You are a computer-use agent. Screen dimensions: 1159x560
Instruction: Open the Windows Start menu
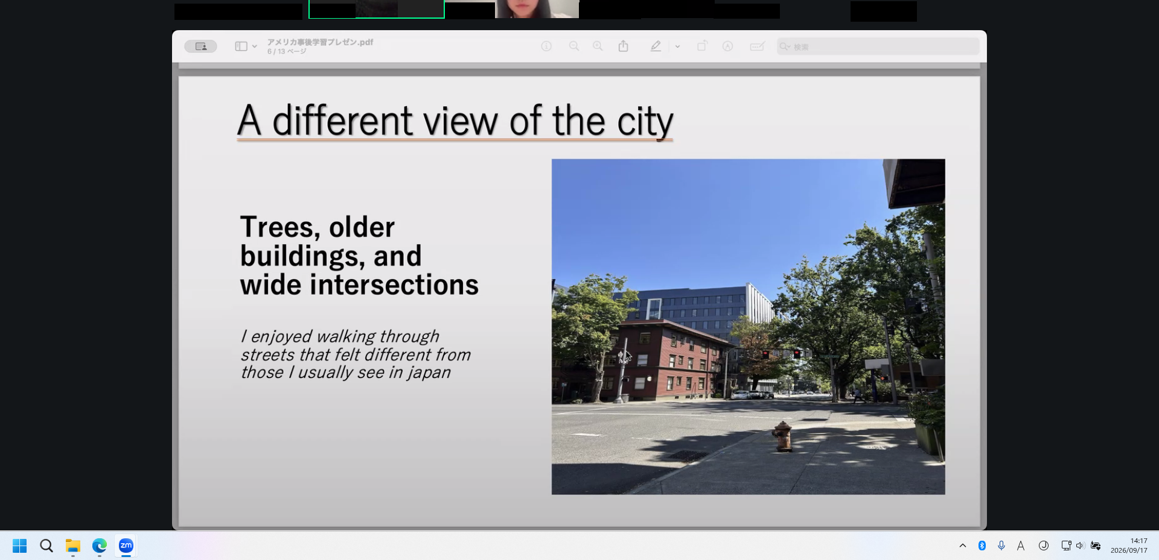(x=19, y=546)
